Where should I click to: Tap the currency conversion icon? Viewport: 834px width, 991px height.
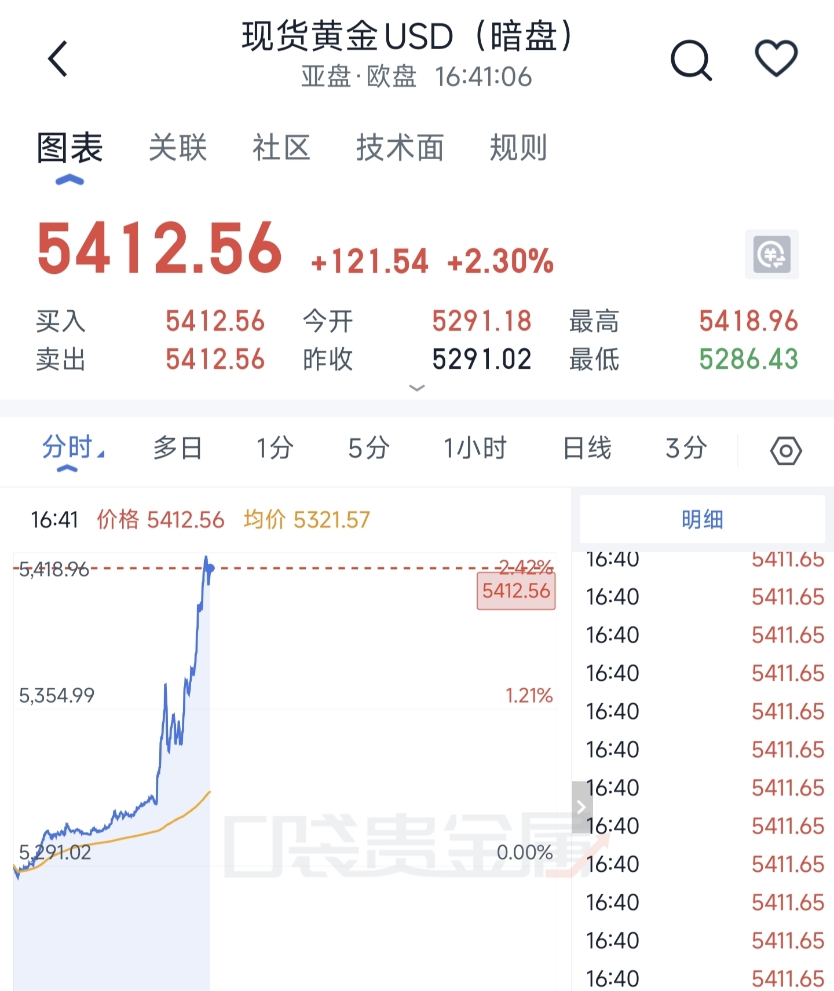coord(771,254)
